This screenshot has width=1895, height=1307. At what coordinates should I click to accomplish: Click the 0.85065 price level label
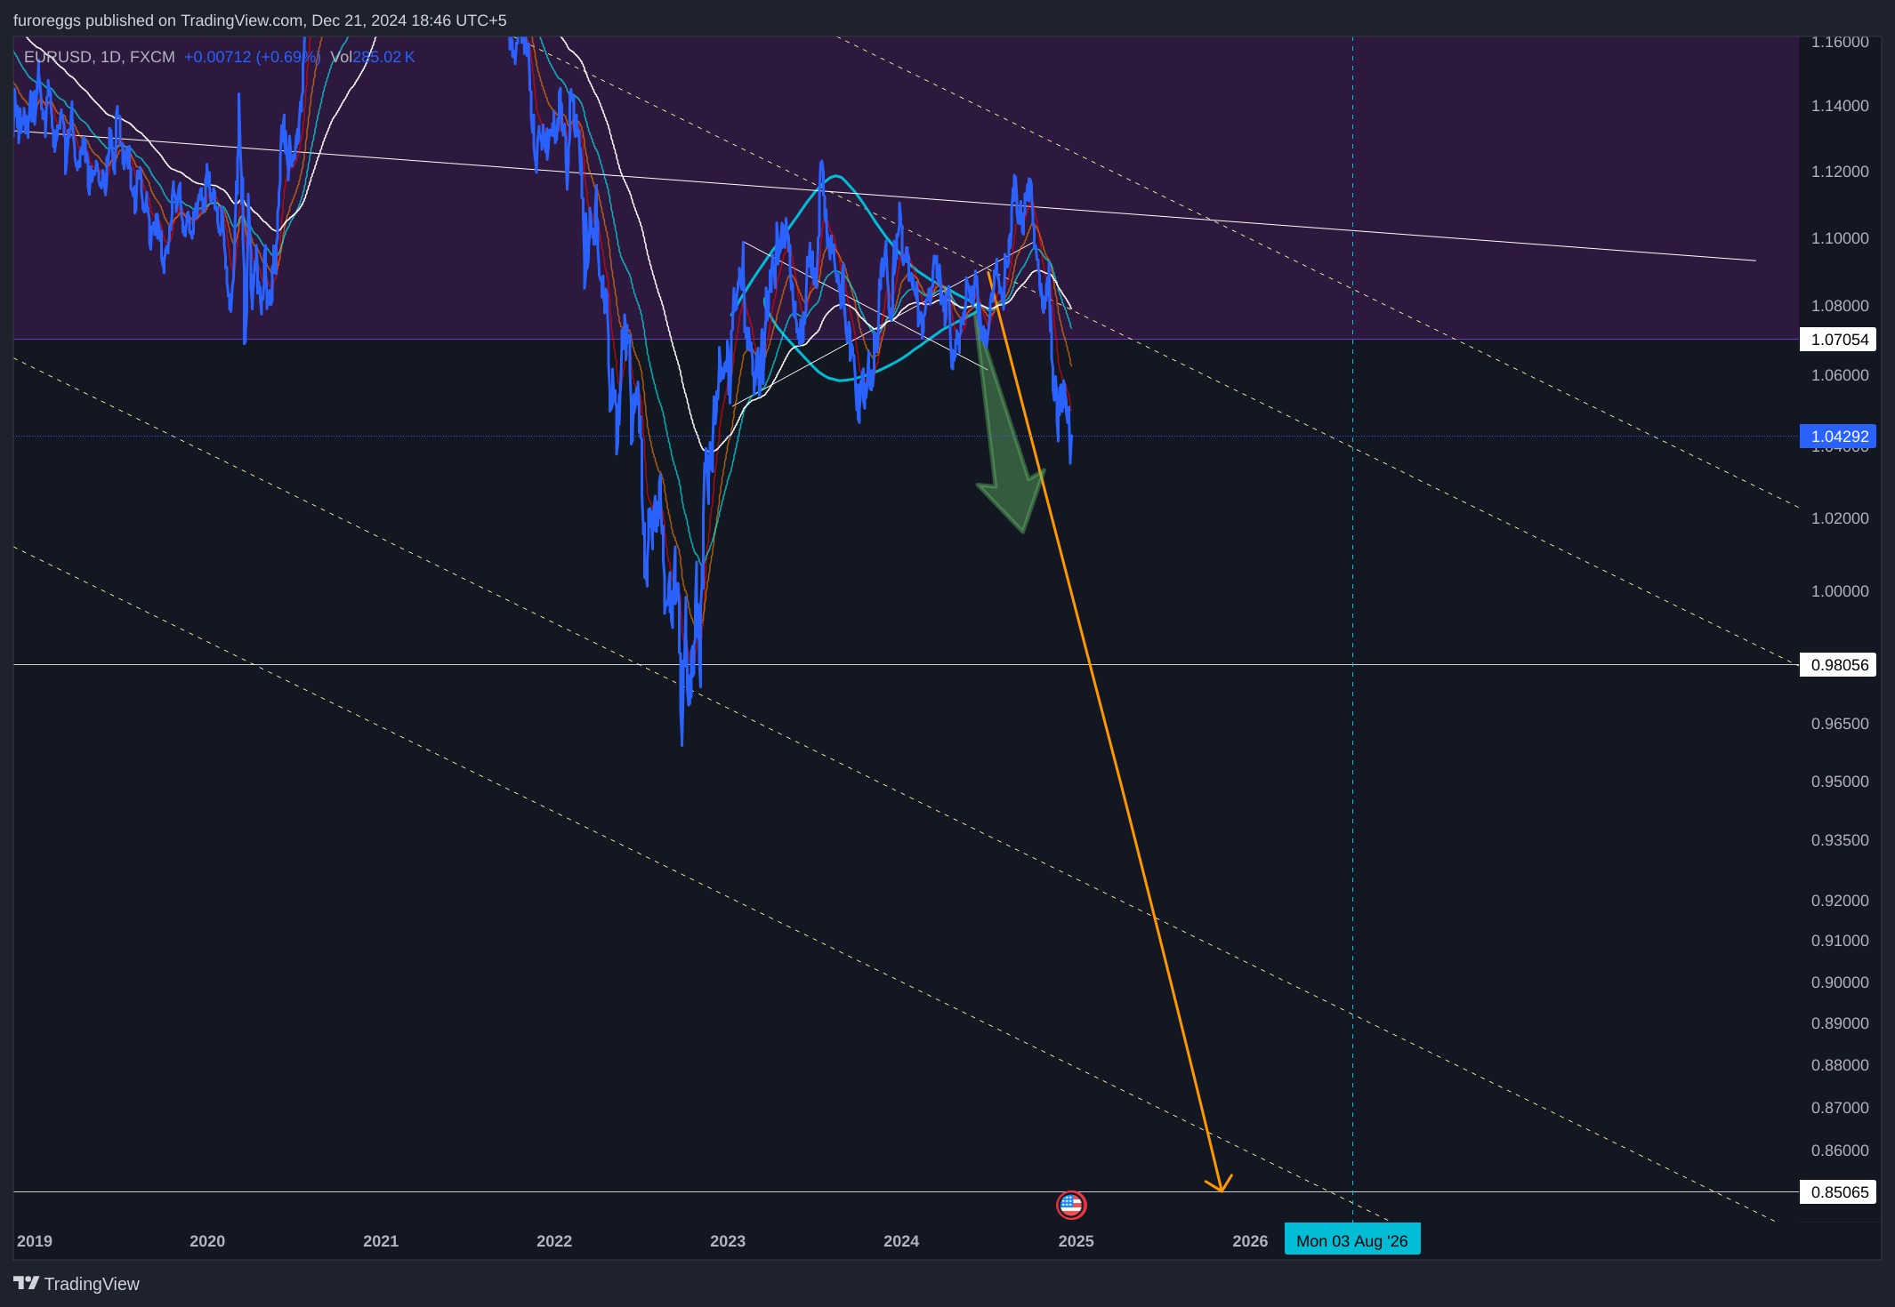tap(1838, 1192)
